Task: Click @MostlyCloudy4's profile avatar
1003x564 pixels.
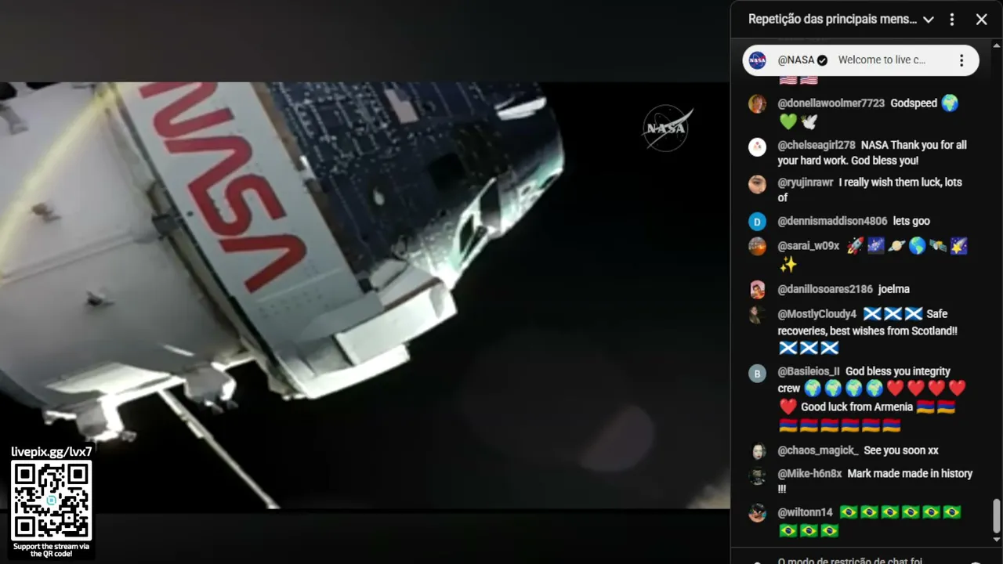Action: point(757,315)
